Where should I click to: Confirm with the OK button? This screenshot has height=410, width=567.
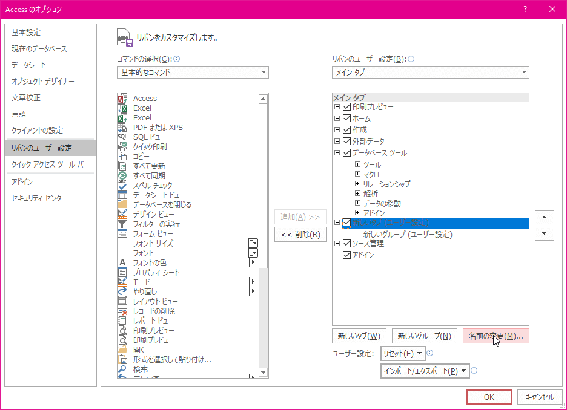[x=489, y=397]
